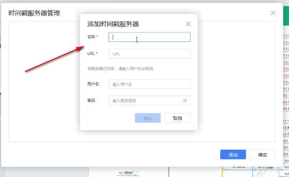This screenshot has width=289, height=177.
Task: Focus the 用户名 username field
Action: (x=149, y=84)
